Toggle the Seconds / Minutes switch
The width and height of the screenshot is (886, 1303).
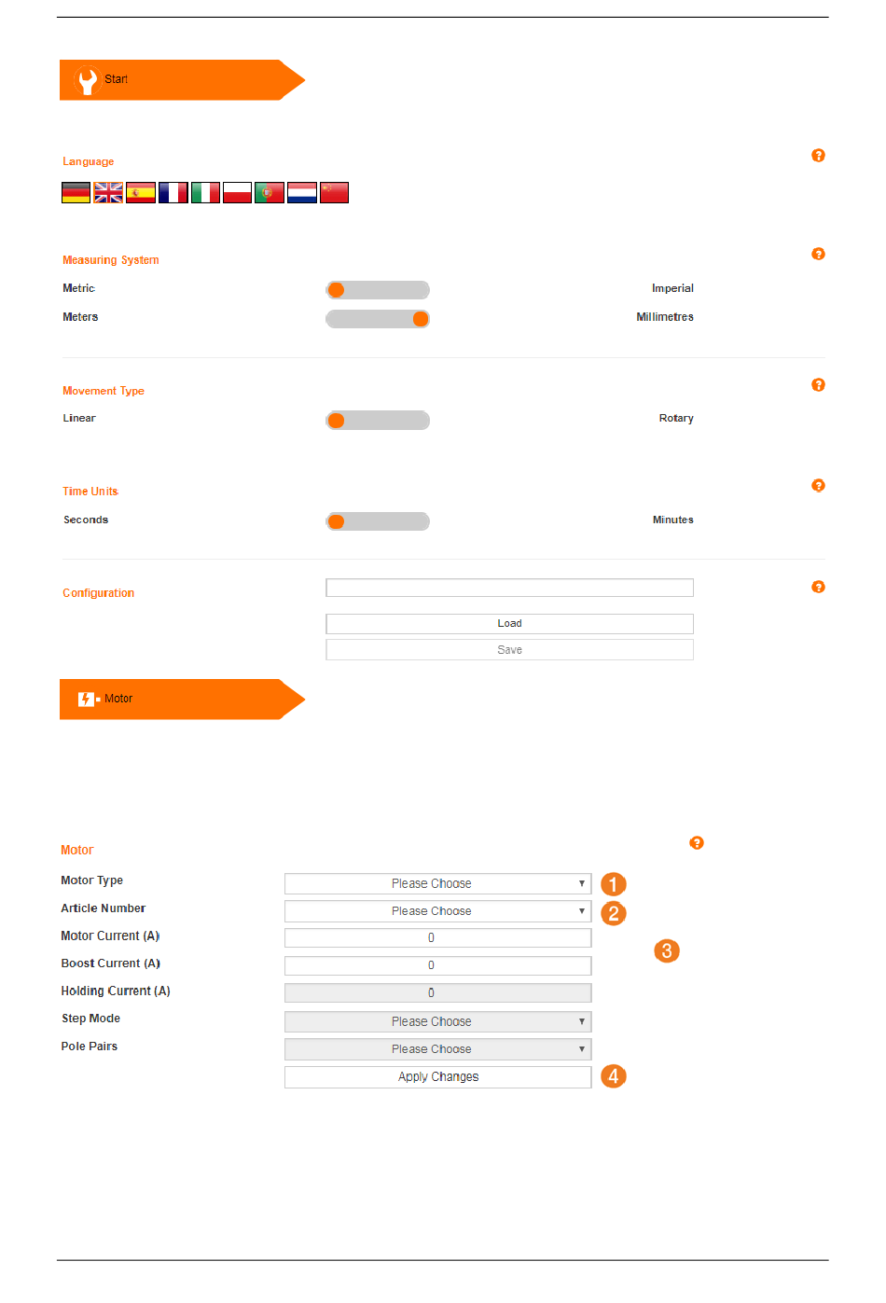coord(378,521)
